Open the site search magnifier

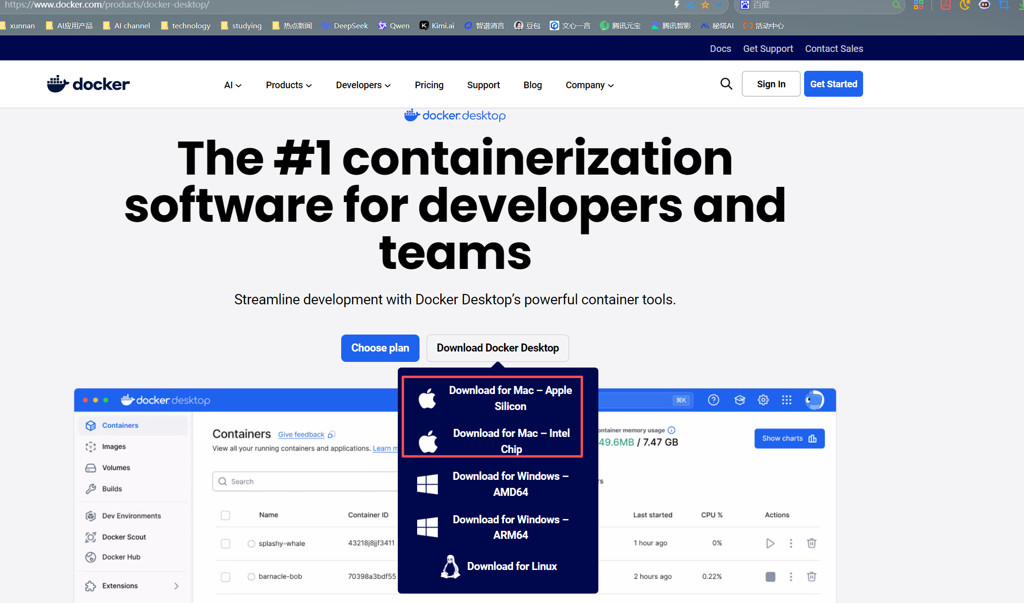(726, 84)
